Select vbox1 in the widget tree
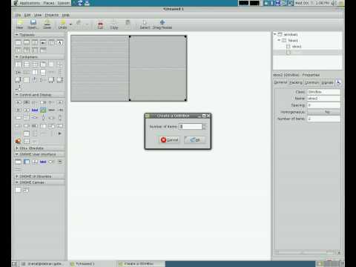This screenshot has height=267, width=356. click(297, 47)
